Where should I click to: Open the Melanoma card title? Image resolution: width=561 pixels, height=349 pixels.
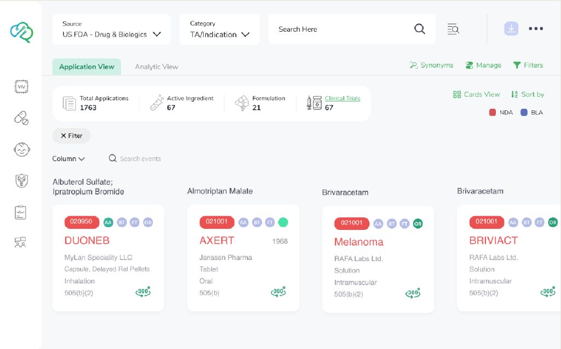[x=358, y=242]
